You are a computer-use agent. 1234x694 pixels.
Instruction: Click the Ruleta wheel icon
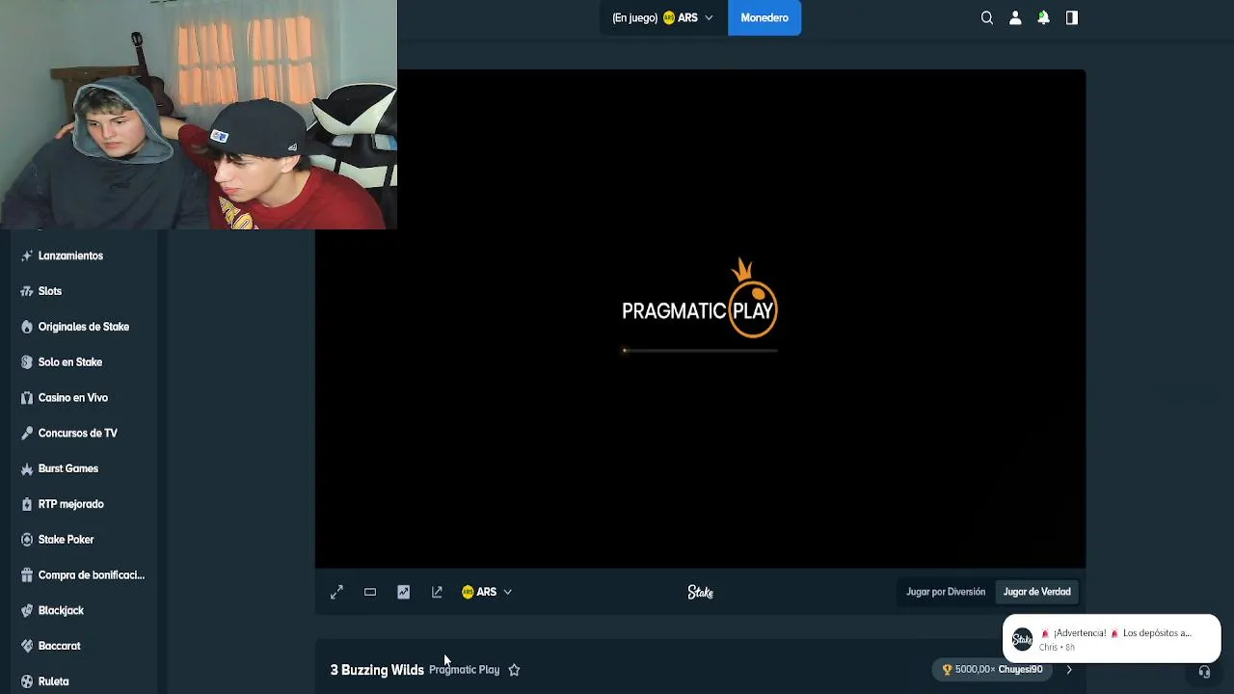click(x=27, y=681)
